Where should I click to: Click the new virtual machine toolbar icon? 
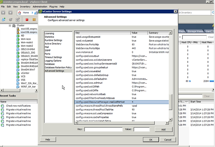(x=4, y=20)
